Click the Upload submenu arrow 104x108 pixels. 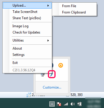pos(48,5)
